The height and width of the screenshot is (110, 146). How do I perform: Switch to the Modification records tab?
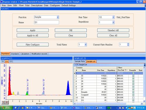click(x=39, y=54)
